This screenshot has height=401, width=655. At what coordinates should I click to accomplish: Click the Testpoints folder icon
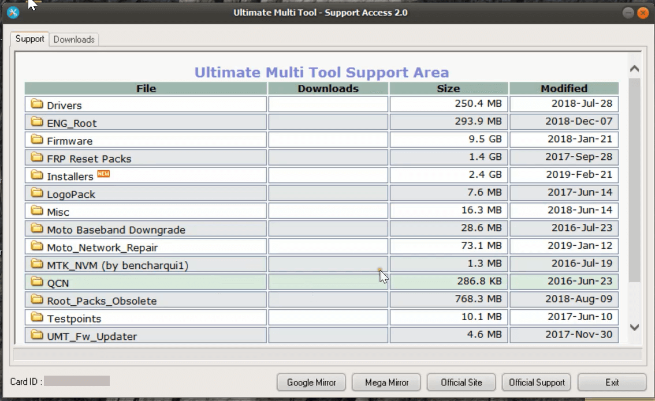coord(38,318)
